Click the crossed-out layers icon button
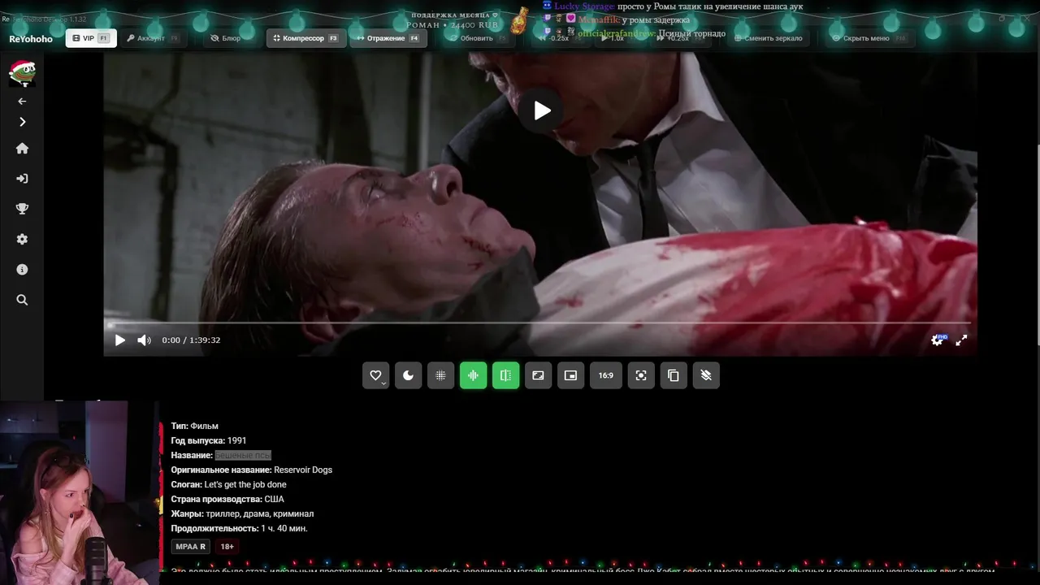The image size is (1040, 585). click(706, 375)
